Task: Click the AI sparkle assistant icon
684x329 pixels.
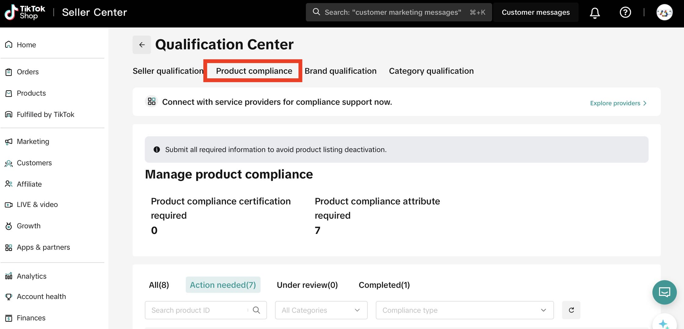Action: click(x=664, y=324)
